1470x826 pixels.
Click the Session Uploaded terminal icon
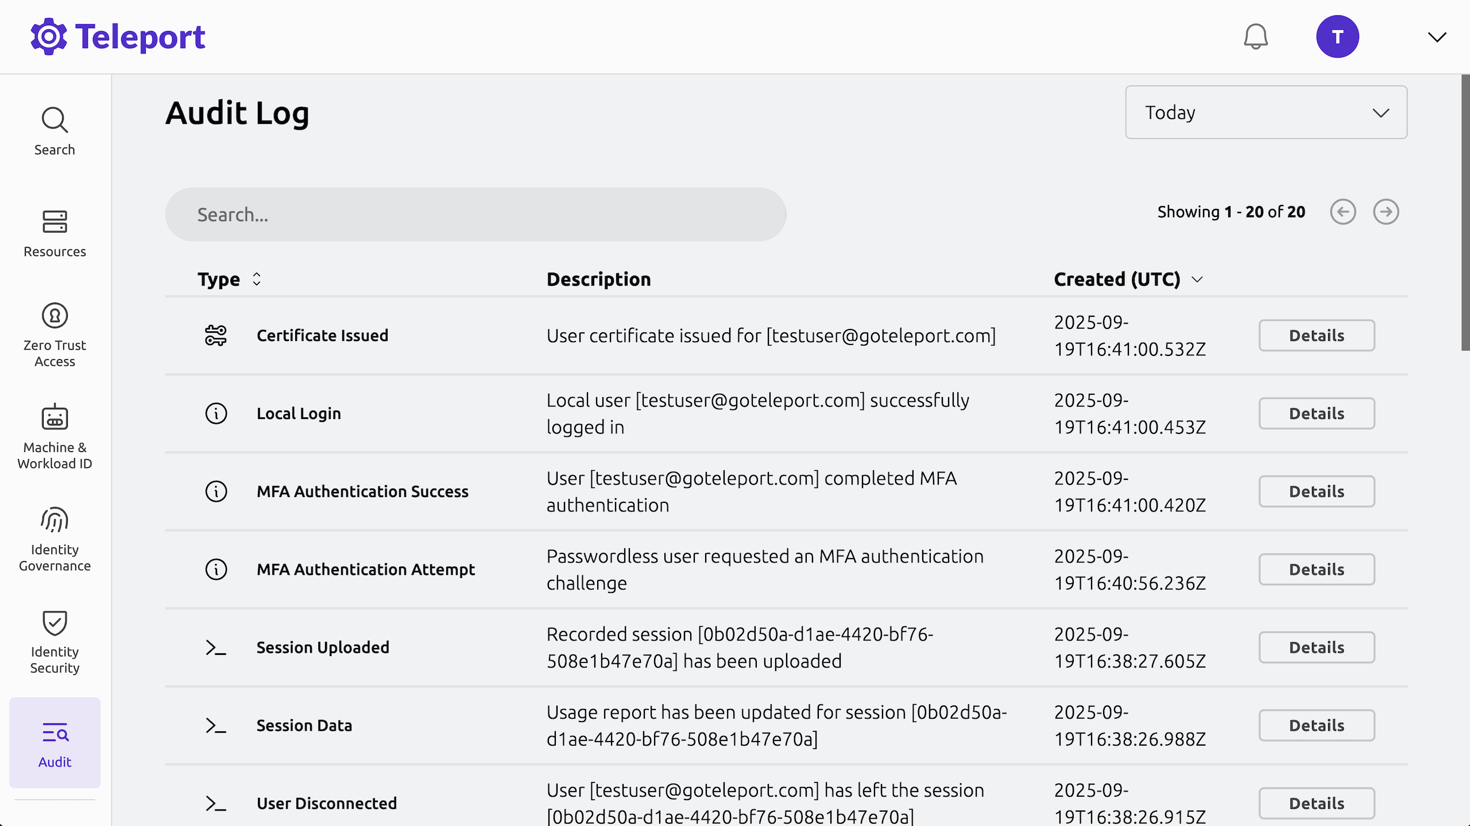pyautogui.click(x=216, y=647)
